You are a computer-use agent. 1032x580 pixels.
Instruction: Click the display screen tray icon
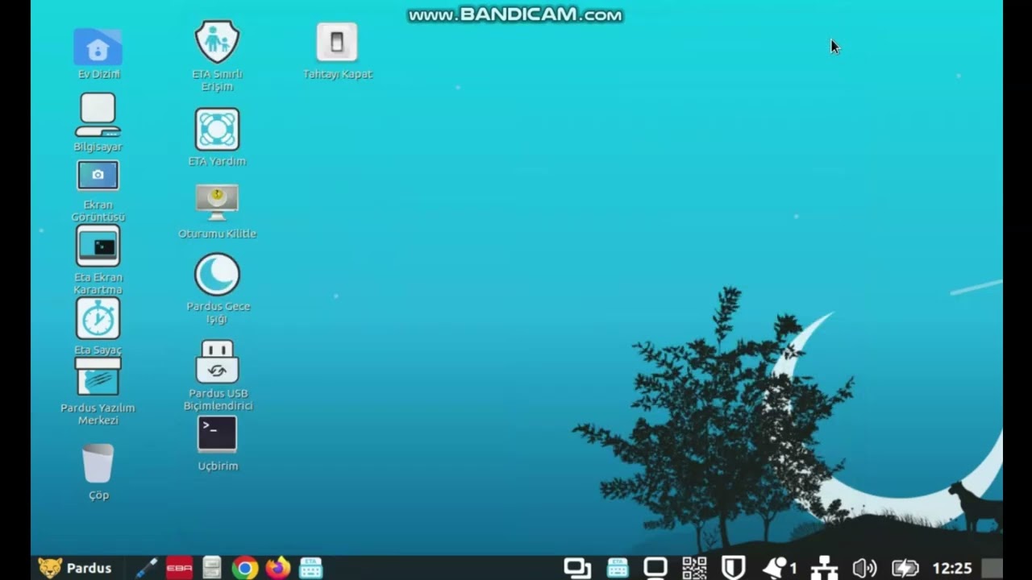click(x=655, y=568)
